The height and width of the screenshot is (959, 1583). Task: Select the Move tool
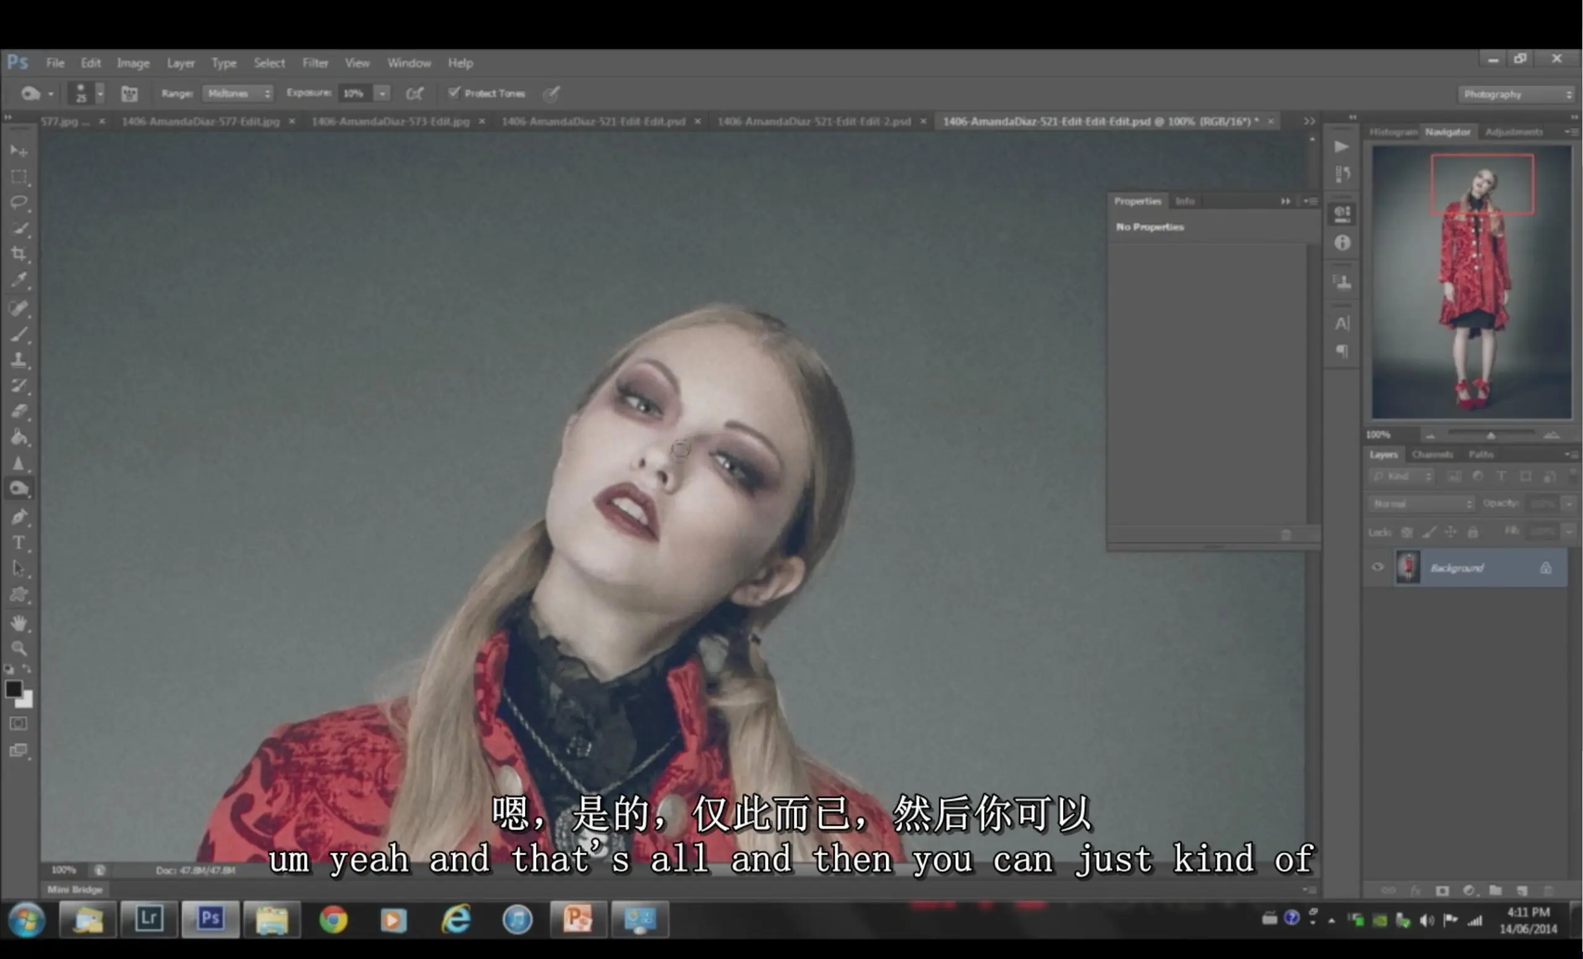pyautogui.click(x=19, y=150)
